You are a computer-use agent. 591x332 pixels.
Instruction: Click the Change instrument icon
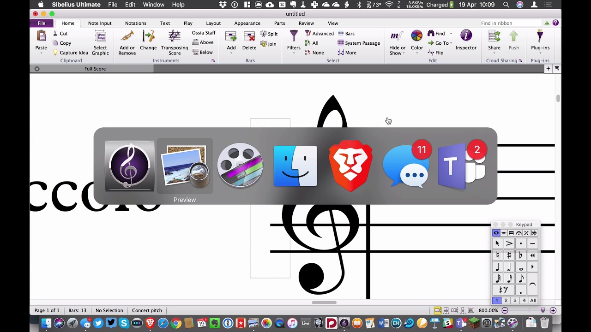pos(148,37)
